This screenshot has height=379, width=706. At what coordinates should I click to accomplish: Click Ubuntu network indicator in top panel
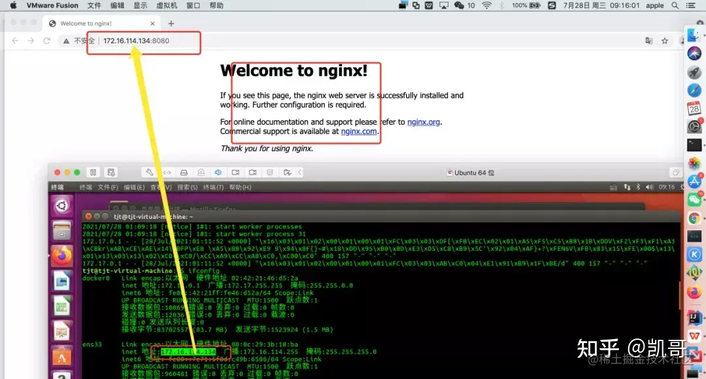[627, 188]
